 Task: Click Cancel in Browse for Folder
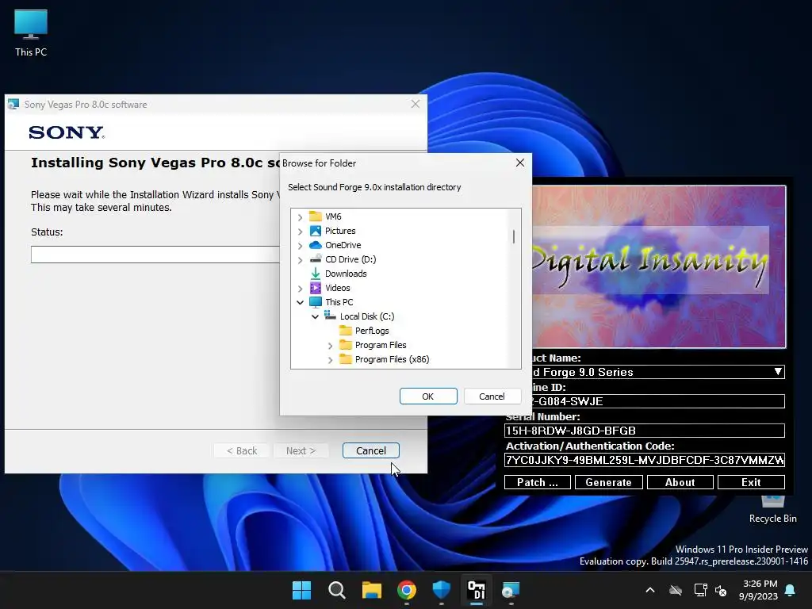(x=492, y=396)
